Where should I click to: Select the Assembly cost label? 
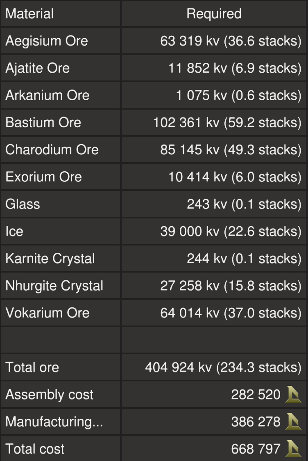click(x=49, y=394)
